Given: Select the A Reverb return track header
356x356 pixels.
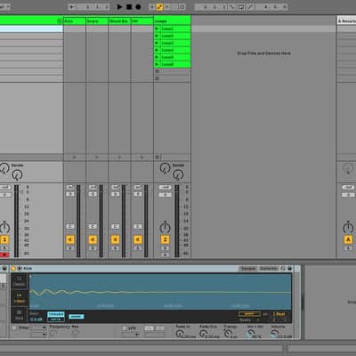Looking at the screenshot, I should [346, 21].
